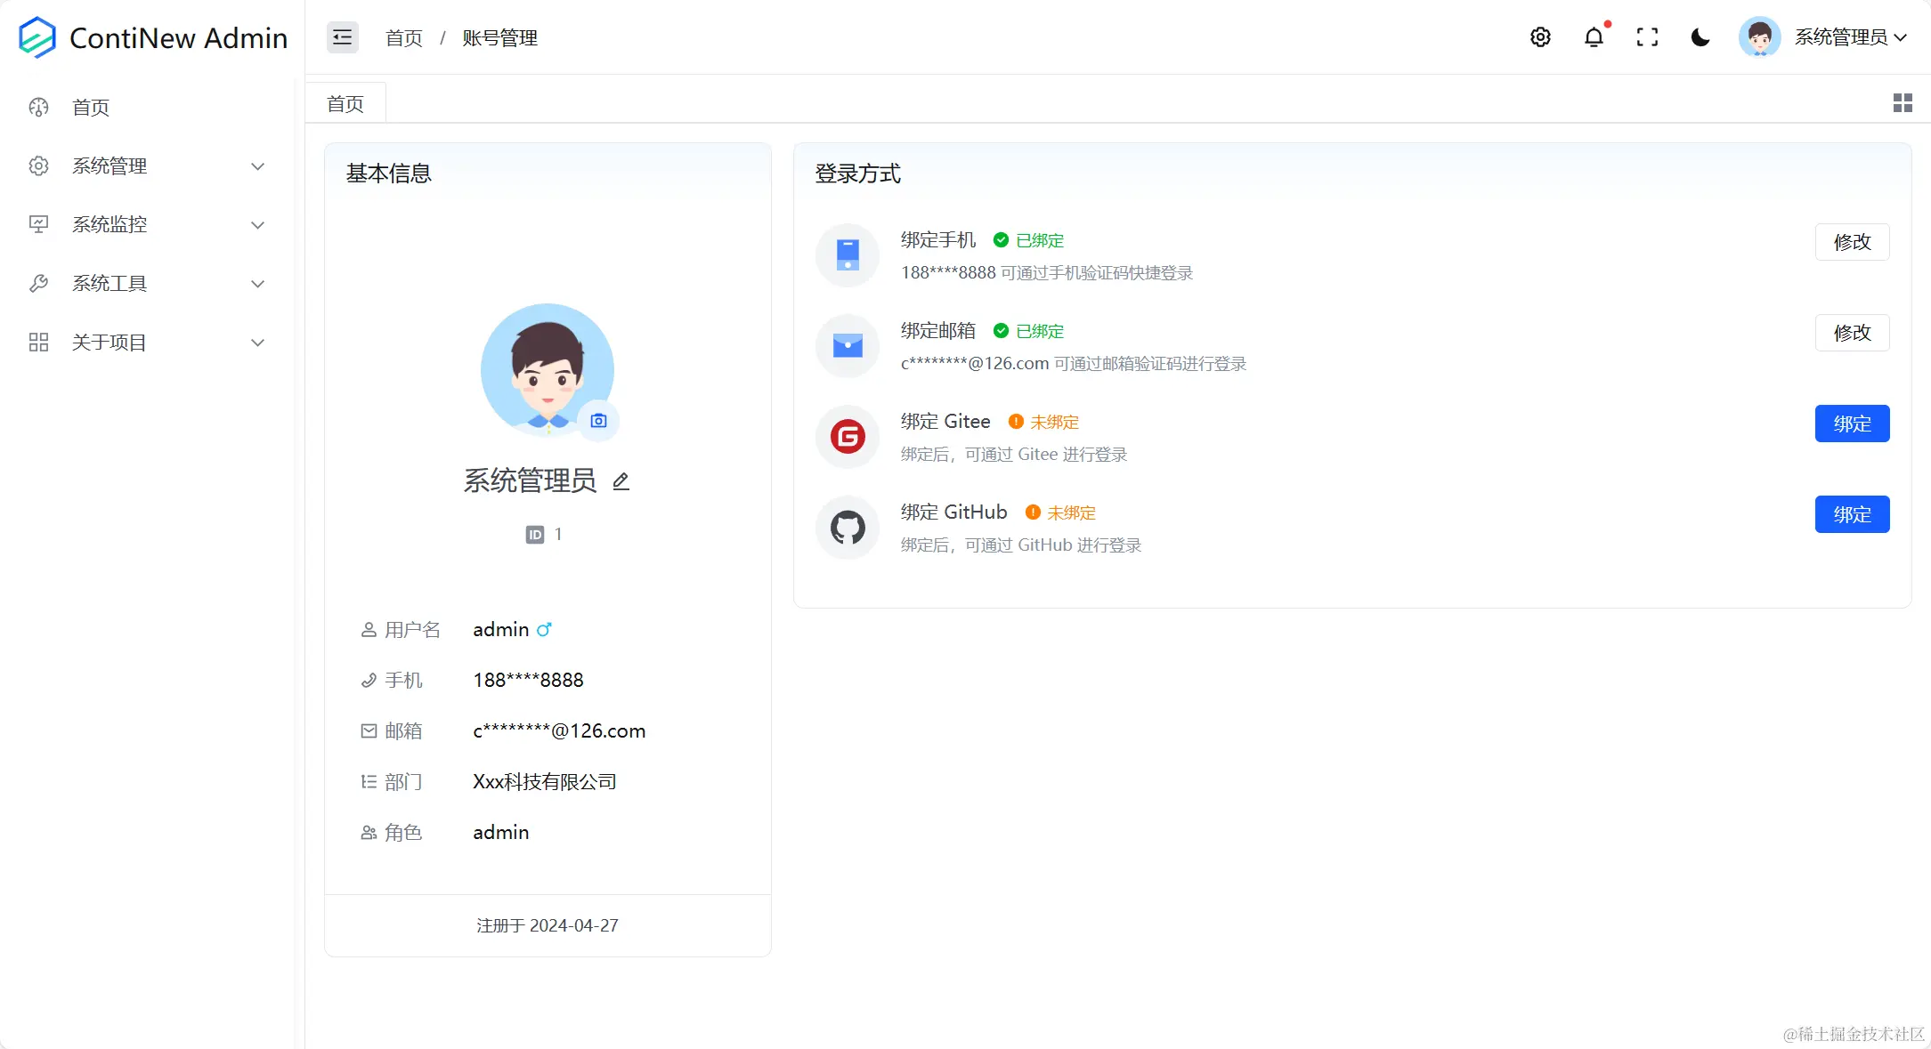Collapse the sidebar with the hamburger icon

point(342,37)
